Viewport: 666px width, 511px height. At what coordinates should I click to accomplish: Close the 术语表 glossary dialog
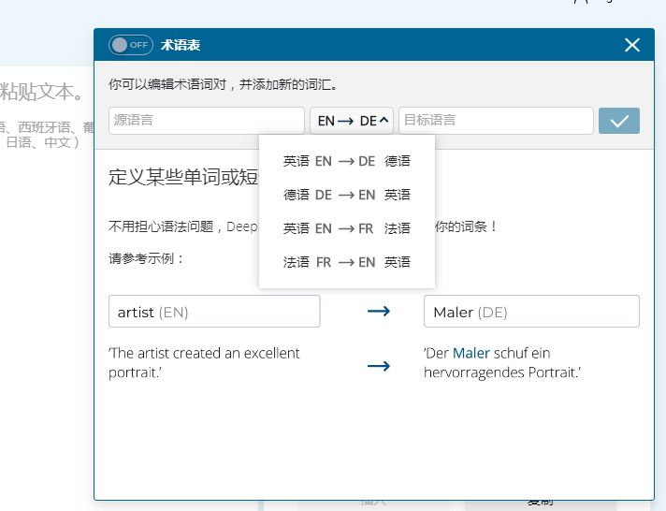632,45
